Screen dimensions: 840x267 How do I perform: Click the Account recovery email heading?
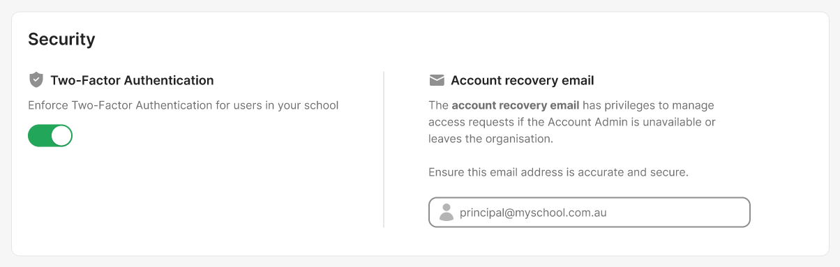(523, 80)
